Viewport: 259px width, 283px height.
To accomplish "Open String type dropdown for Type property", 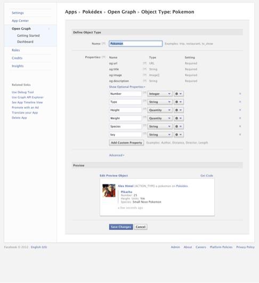I will coord(160,102).
